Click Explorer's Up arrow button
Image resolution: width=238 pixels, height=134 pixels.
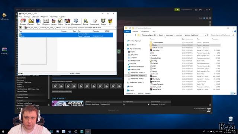[135, 35]
